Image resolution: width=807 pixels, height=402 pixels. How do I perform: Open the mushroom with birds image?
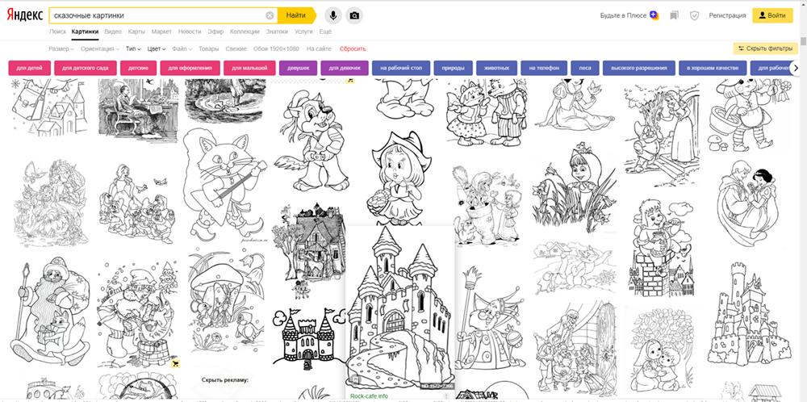(225, 300)
